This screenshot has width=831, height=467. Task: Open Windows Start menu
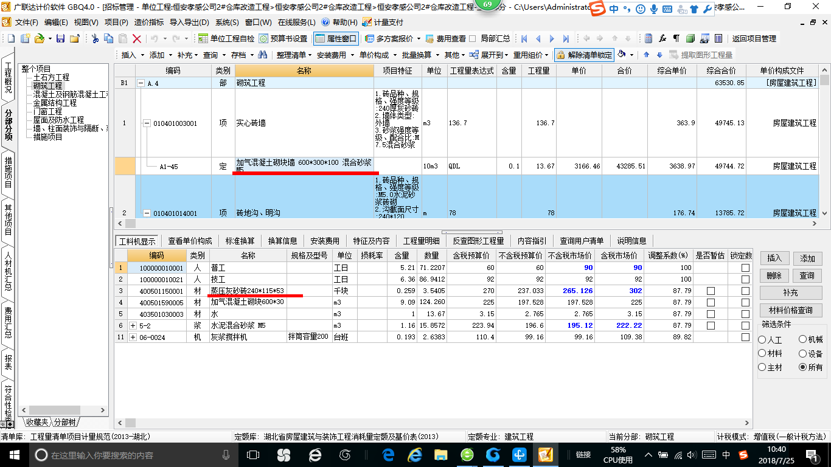pos(14,455)
